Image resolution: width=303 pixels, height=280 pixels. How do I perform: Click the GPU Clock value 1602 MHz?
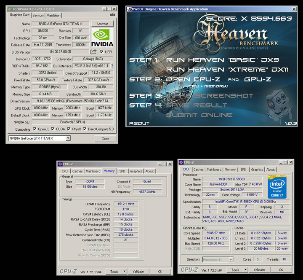[x=40, y=108]
